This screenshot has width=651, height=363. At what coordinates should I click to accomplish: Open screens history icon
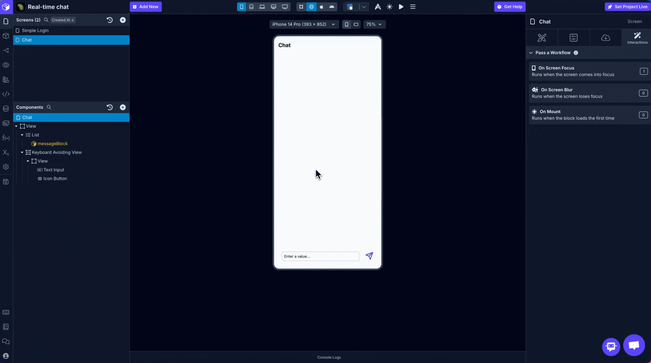(x=110, y=20)
